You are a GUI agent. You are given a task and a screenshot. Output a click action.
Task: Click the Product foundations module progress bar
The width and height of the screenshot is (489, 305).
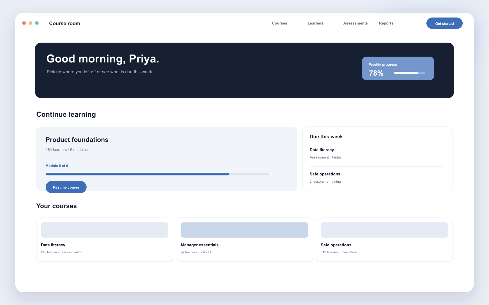(157, 174)
